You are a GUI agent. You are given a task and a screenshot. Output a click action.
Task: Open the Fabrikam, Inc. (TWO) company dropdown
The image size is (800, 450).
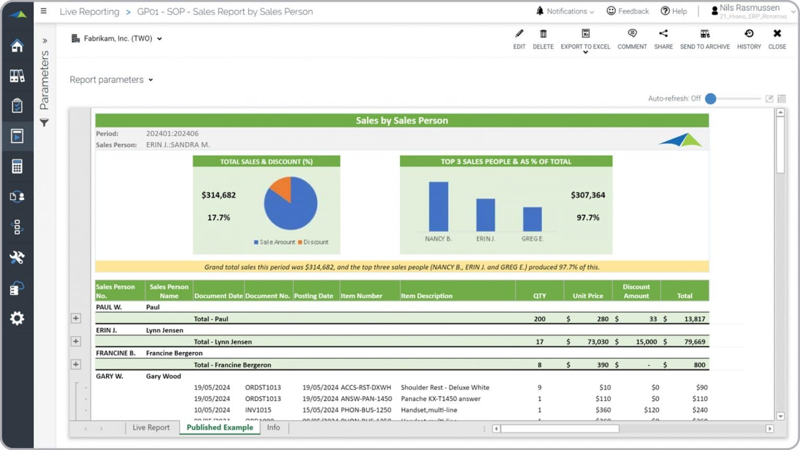[159, 38]
